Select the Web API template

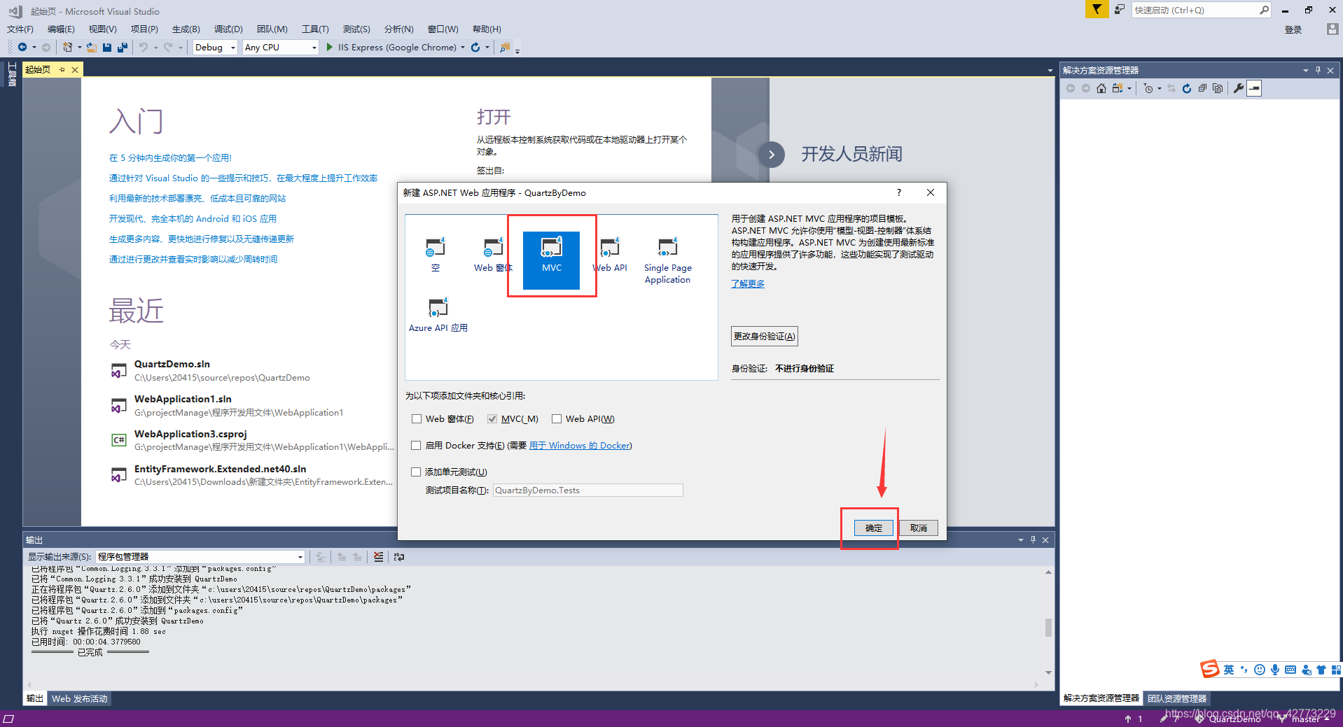(x=610, y=255)
